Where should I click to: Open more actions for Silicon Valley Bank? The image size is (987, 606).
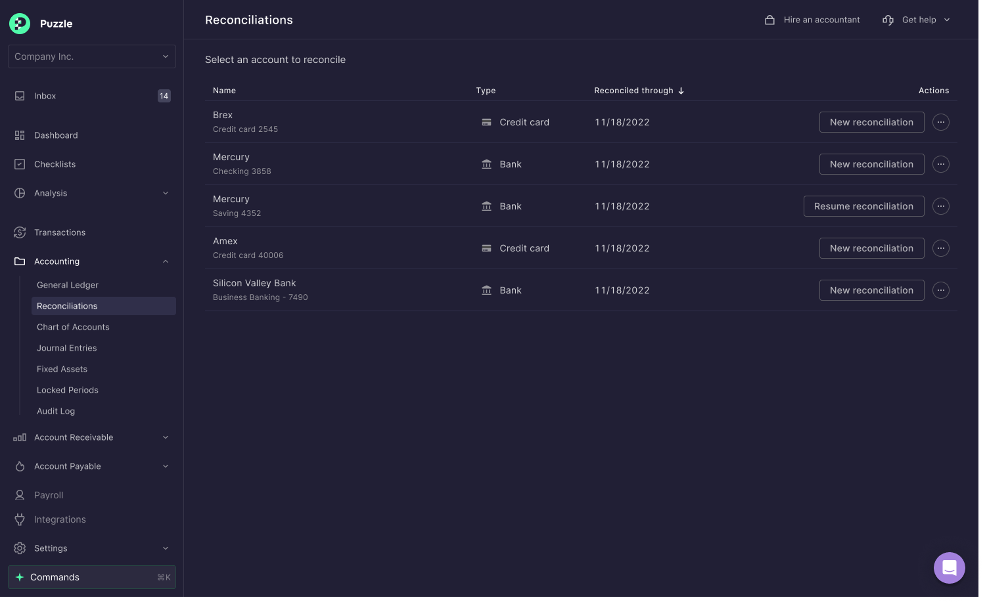[x=941, y=290]
